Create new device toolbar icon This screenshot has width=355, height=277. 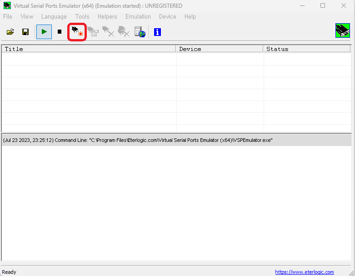[x=77, y=32]
